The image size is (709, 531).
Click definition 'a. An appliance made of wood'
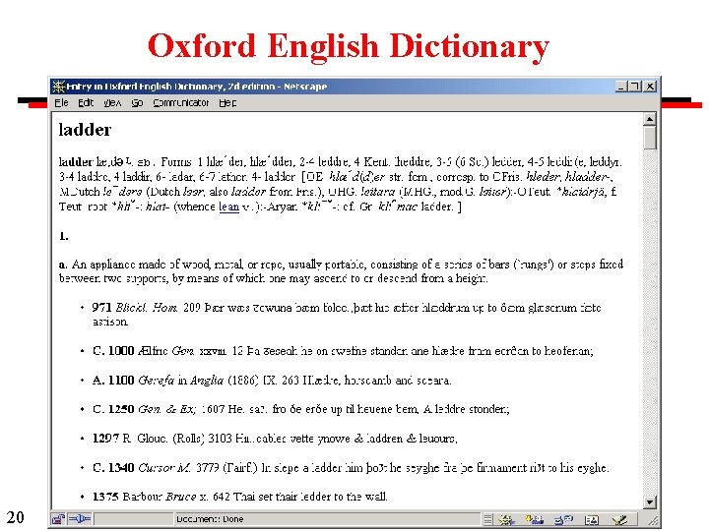pos(341,271)
